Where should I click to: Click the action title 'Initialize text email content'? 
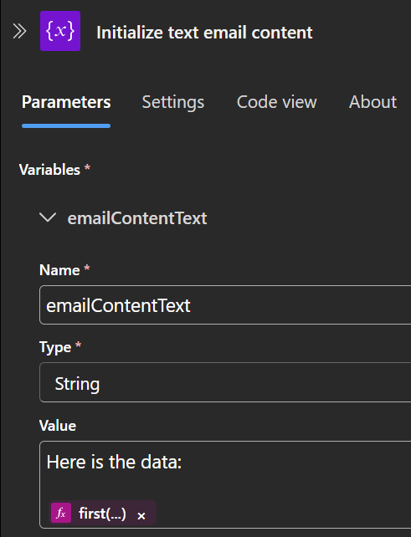click(x=204, y=33)
